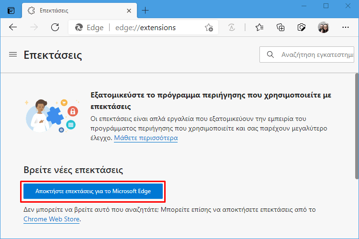The width and height of the screenshot is (359, 239).
Task: Minimize the Edge window
Action: point(304,6)
